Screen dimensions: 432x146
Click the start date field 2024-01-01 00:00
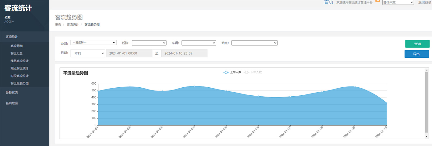click(x=129, y=53)
